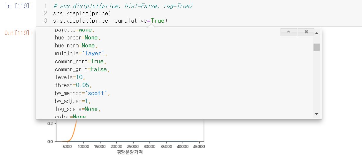Click the bw_adjust=1 parameter text
This screenshot has width=362, height=161.
point(73,101)
